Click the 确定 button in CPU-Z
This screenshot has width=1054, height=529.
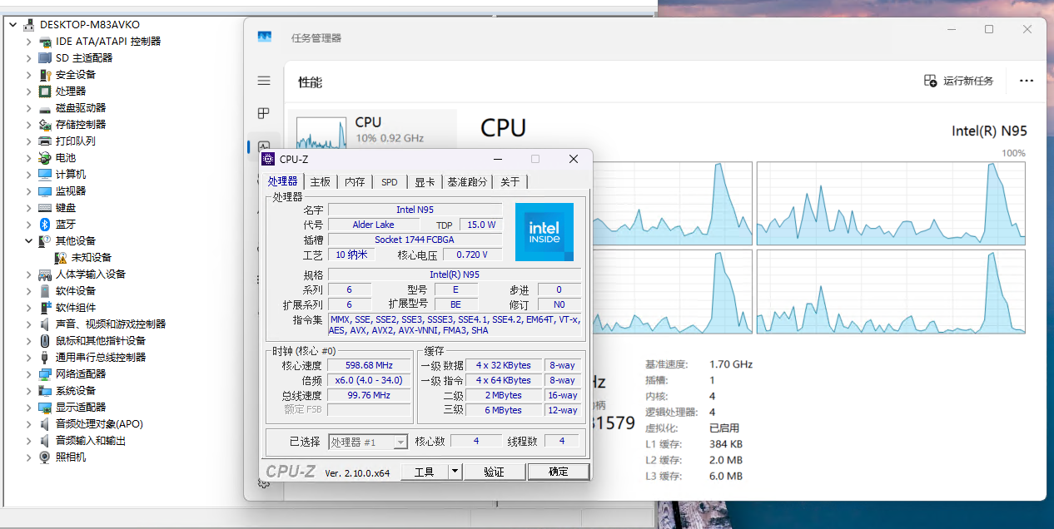coord(559,472)
